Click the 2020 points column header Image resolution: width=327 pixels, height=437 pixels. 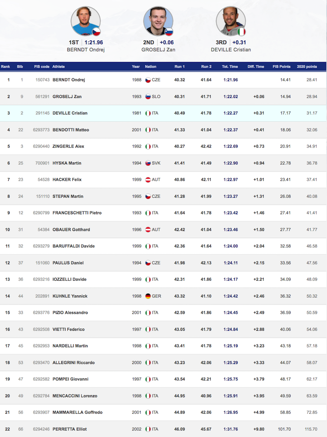307,67
